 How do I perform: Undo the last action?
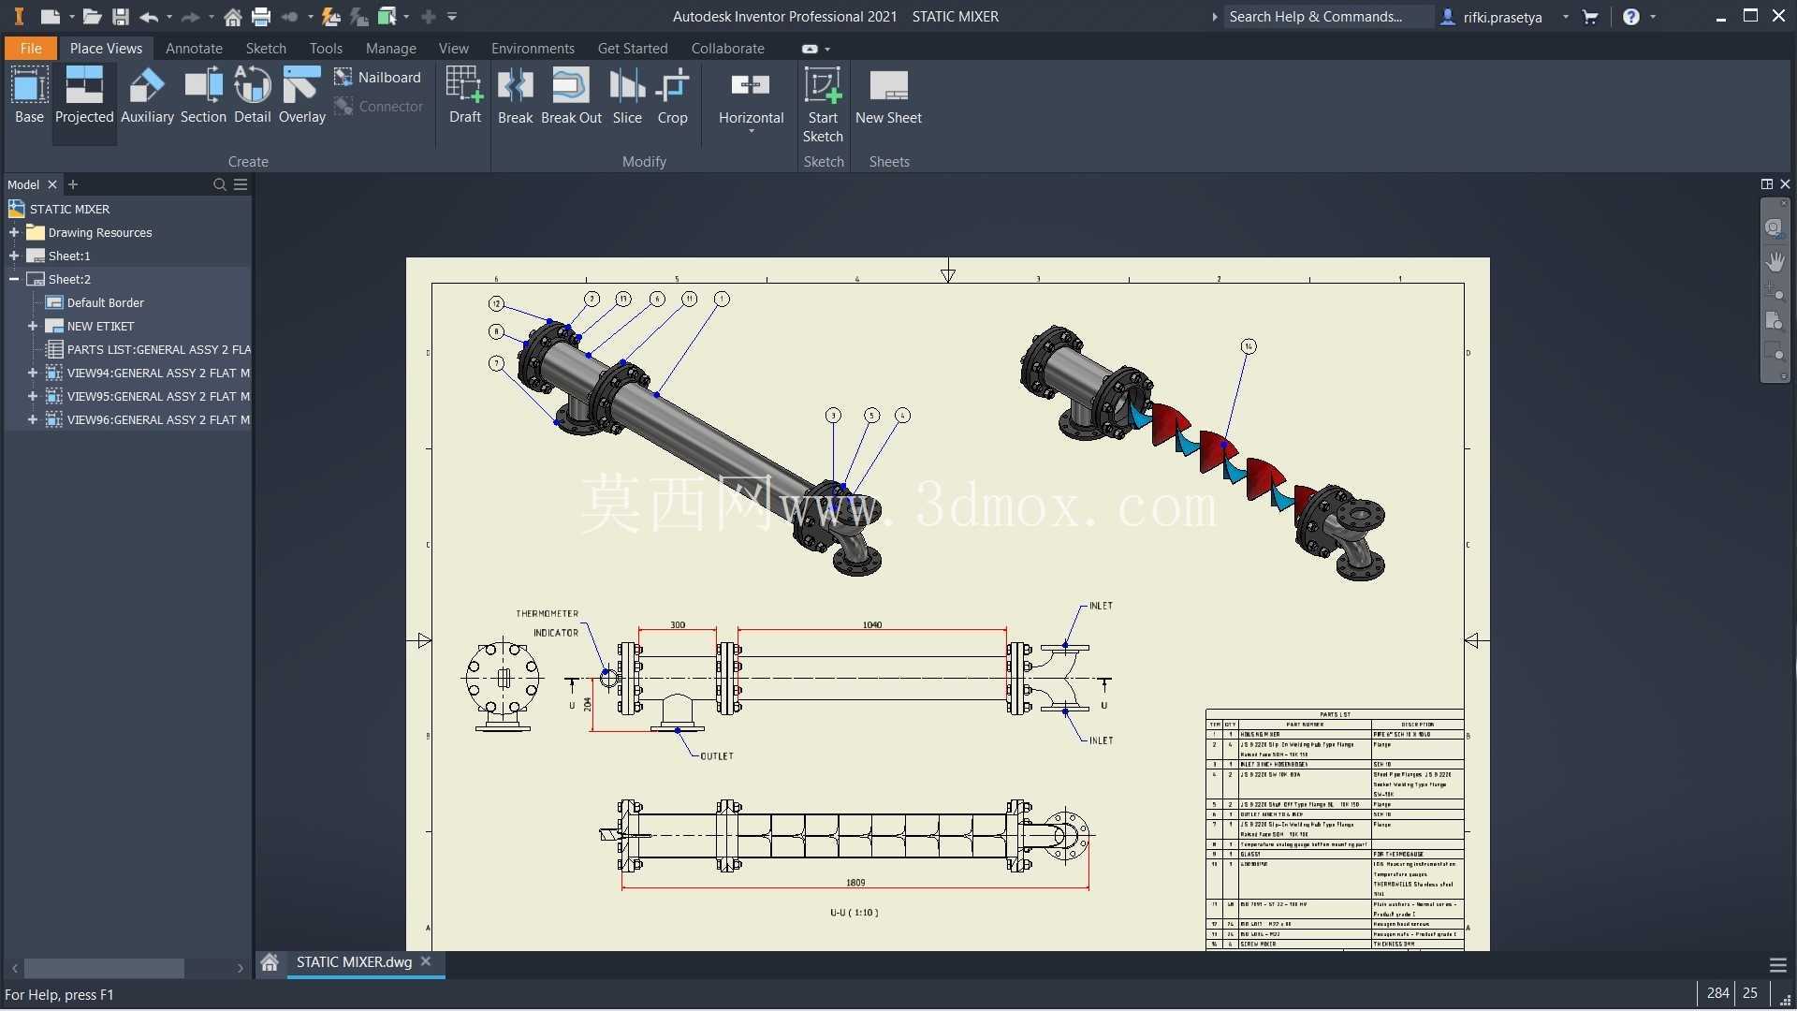click(149, 16)
